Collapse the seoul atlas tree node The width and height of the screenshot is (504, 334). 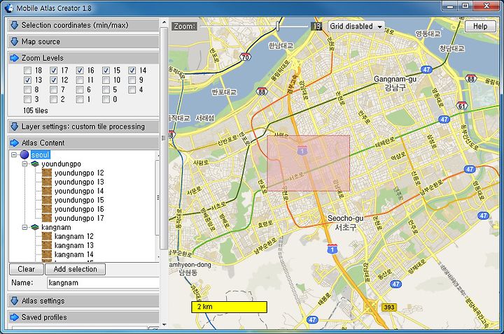pyautogui.click(x=14, y=154)
